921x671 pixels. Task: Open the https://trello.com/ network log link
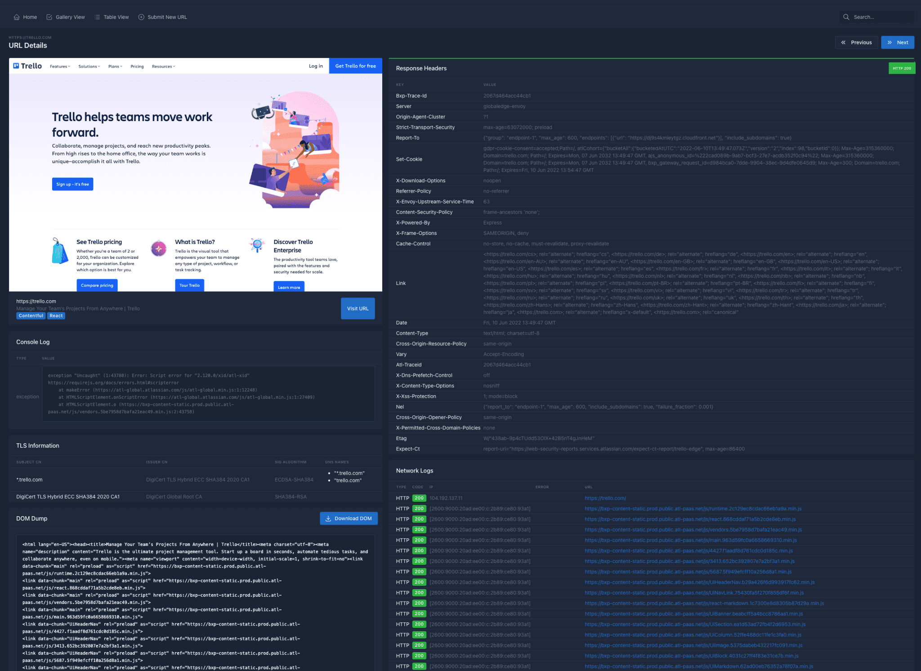[605, 498]
